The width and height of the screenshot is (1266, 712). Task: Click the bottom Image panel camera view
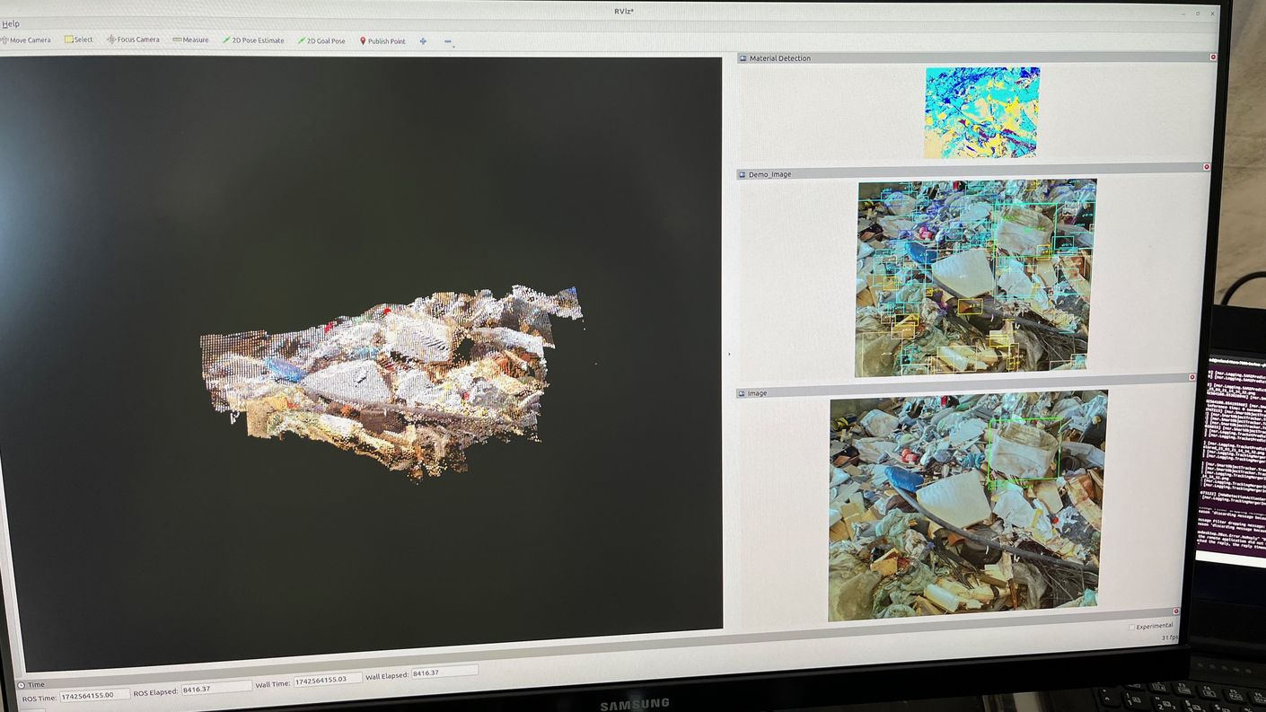[x=967, y=505]
